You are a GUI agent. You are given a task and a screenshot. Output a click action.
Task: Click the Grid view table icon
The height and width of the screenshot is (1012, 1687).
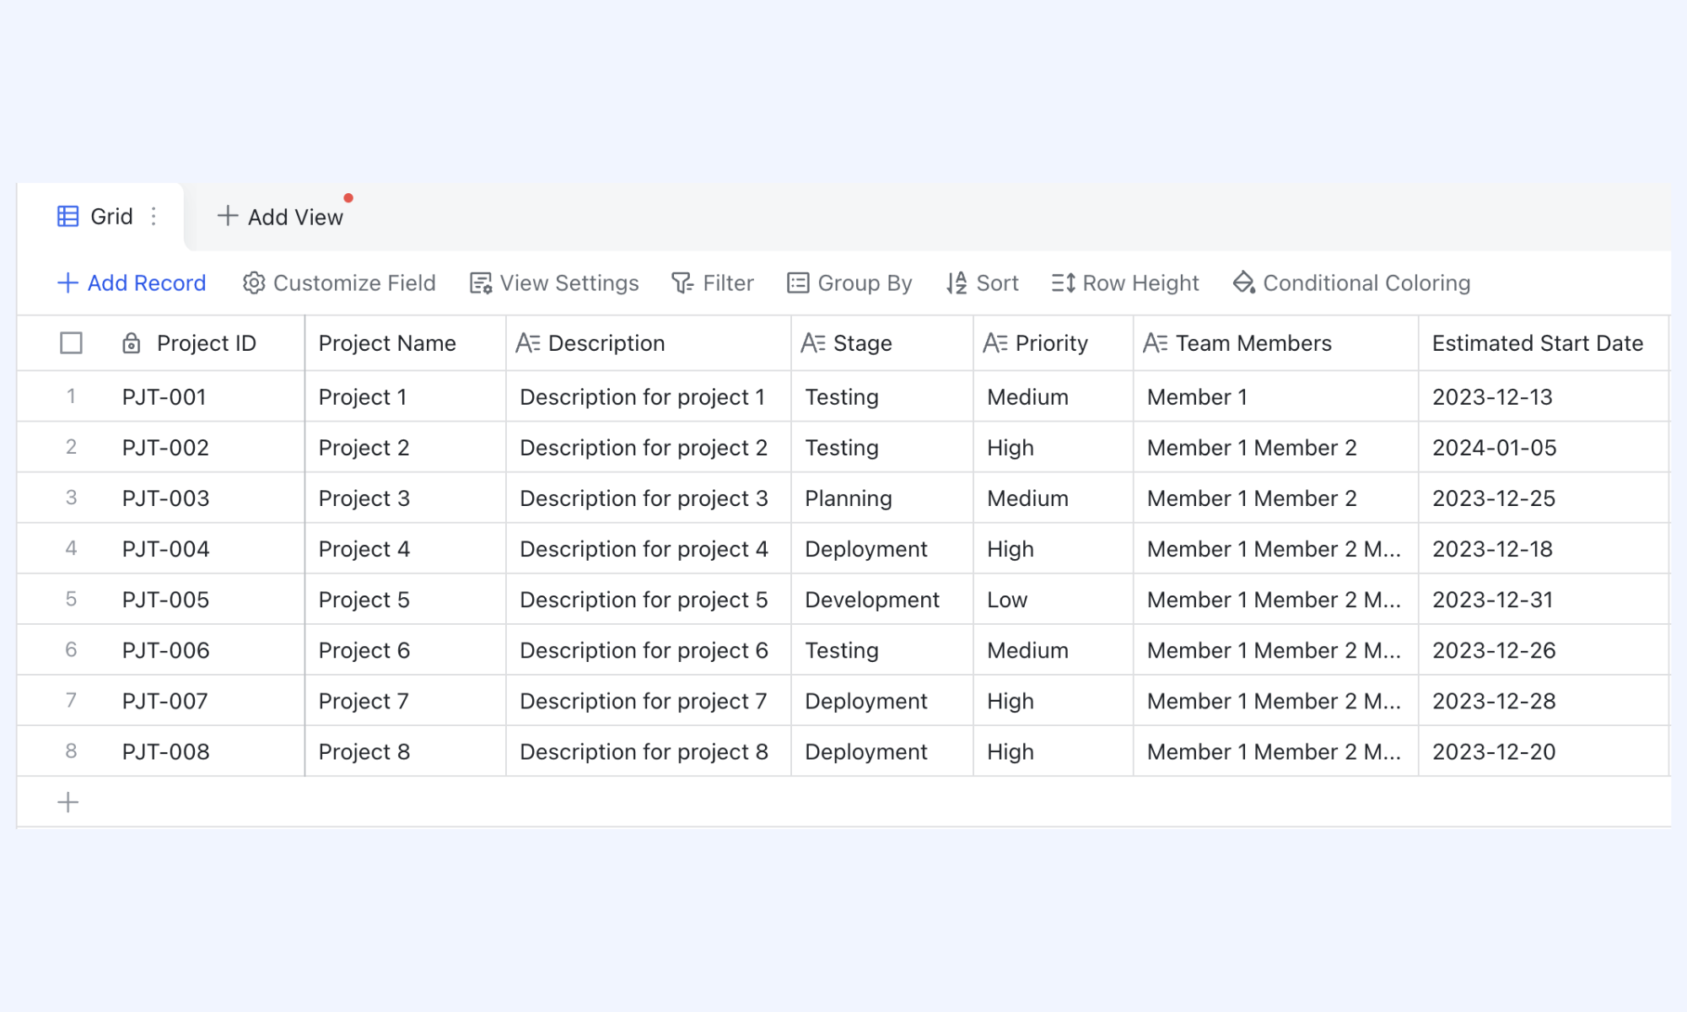67,217
